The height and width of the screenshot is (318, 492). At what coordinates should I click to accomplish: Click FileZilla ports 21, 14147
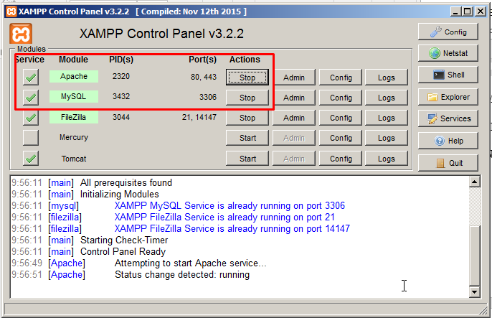pos(199,117)
